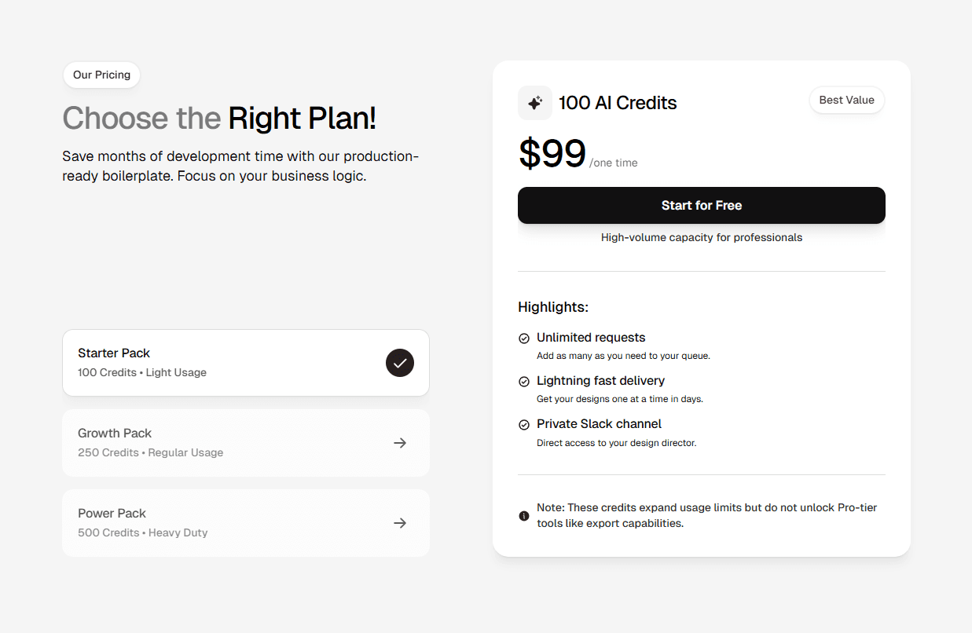Screen dimensions: 972x633
Task: Expand Growth Pack details via its chevron
Action: 400,442
